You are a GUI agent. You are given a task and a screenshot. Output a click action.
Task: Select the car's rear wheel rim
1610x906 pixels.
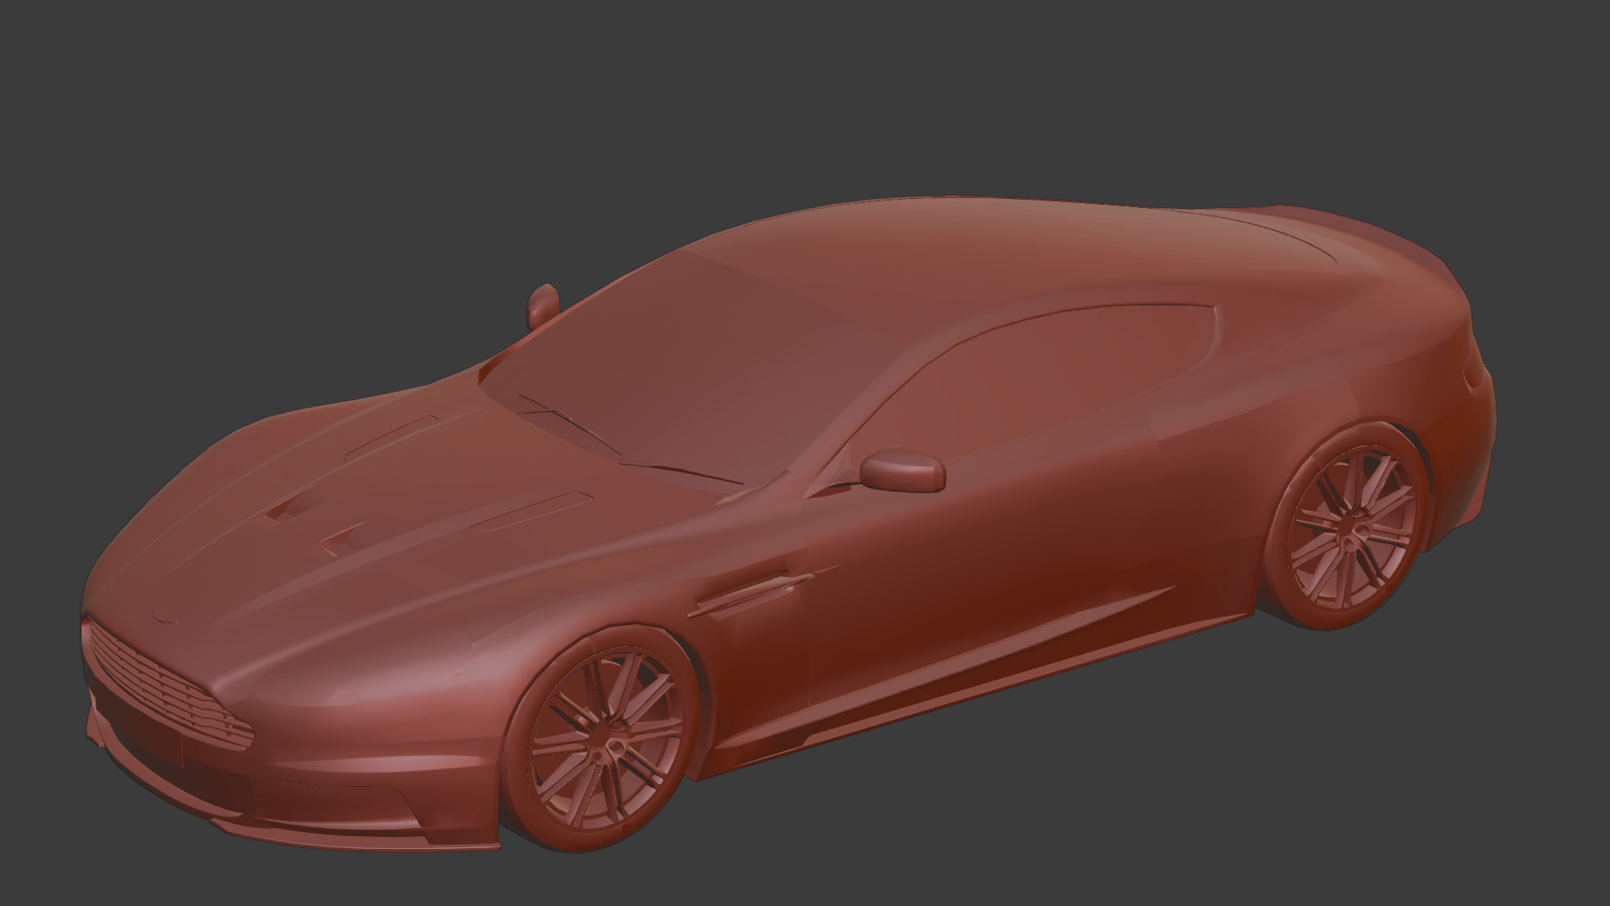click(1351, 528)
